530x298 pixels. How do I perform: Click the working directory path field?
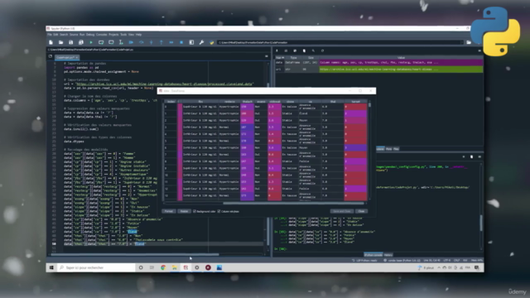pos(340,42)
